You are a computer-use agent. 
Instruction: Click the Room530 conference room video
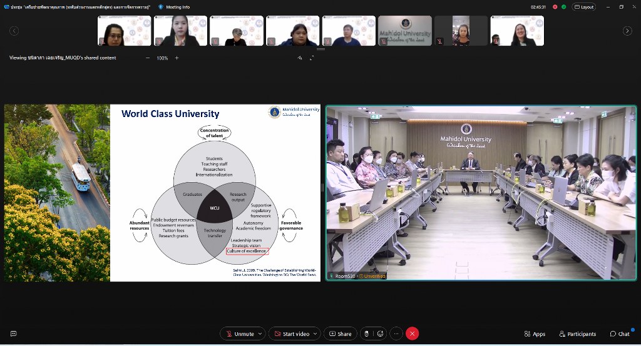(481, 193)
